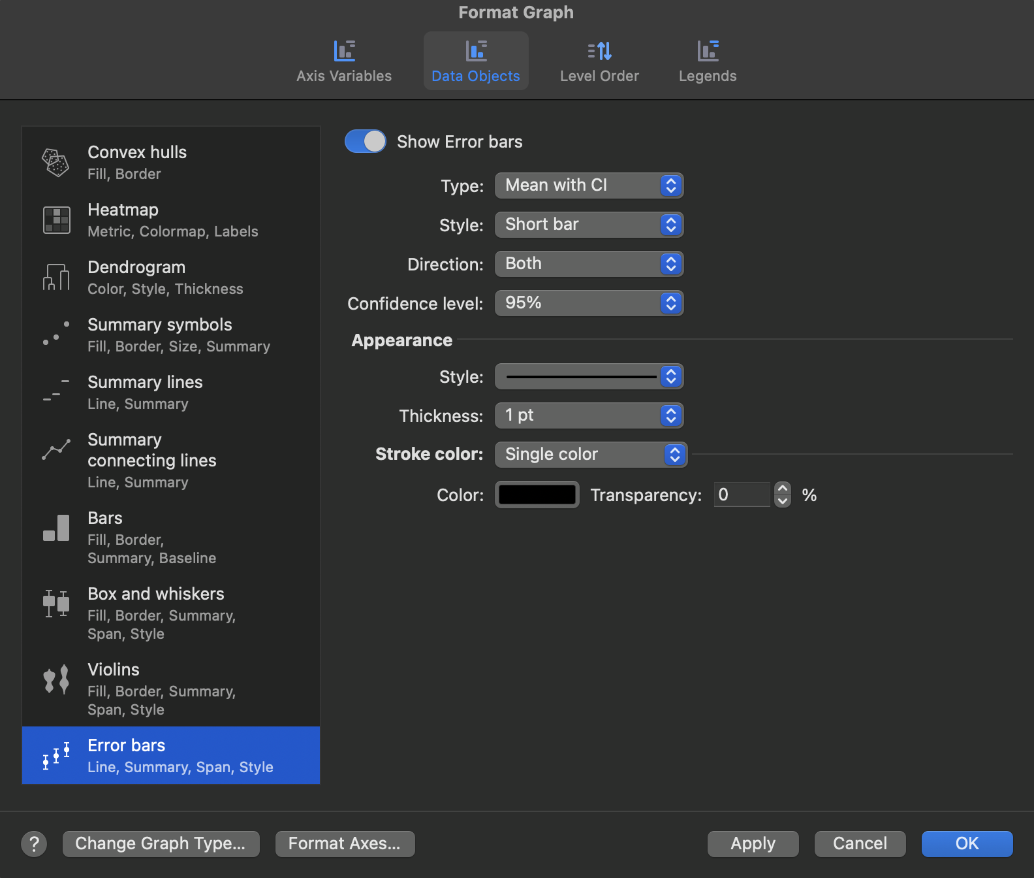Select Heatmap in the objects list
This screenshot has width=1034, height=878.
(171, 220)
